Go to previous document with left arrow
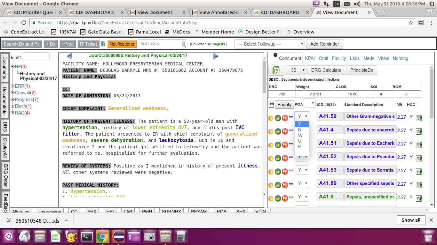Viewport: 437px width, 245px height. click(x=69, y=56)
